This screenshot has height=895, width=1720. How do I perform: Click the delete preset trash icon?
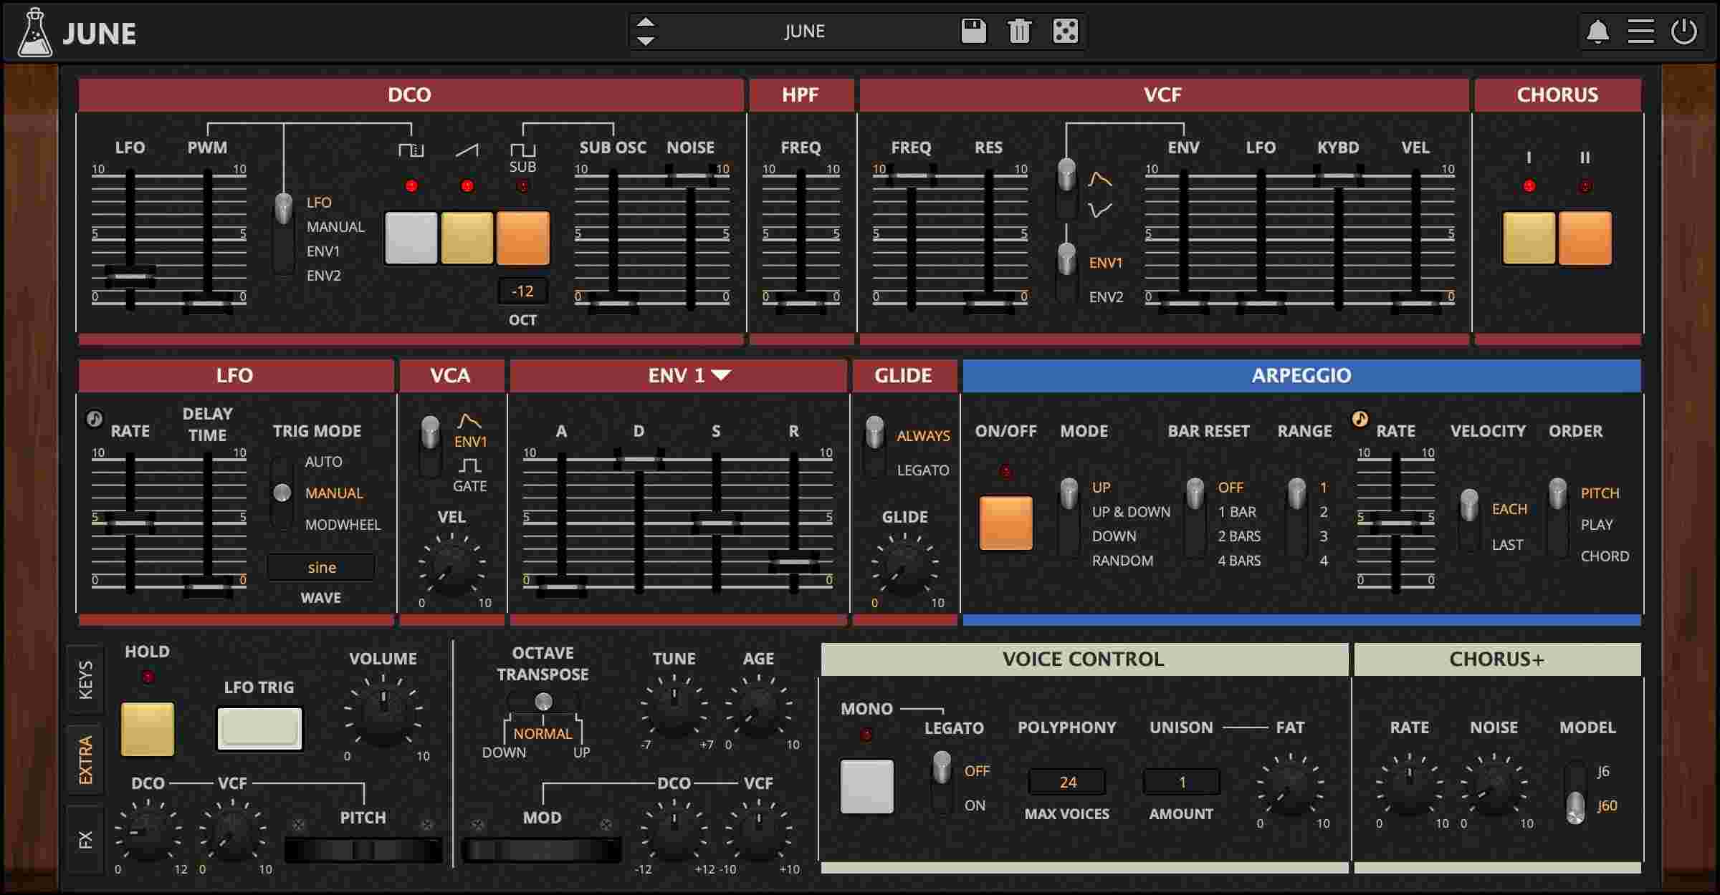[x=1019, y=32]
